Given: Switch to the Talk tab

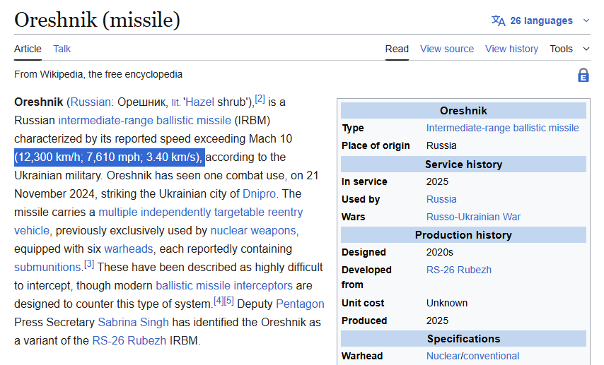Looking at the screenshot, I should pyautogui.click(x=62, y=49).
